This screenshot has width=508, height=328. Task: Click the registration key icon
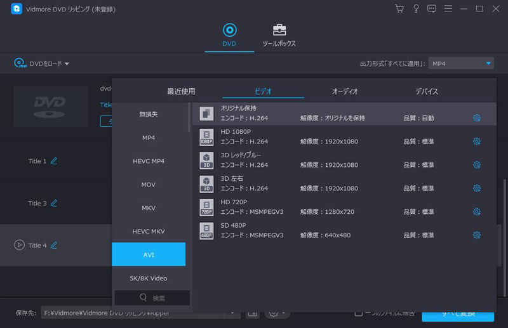tap(416, 9)
